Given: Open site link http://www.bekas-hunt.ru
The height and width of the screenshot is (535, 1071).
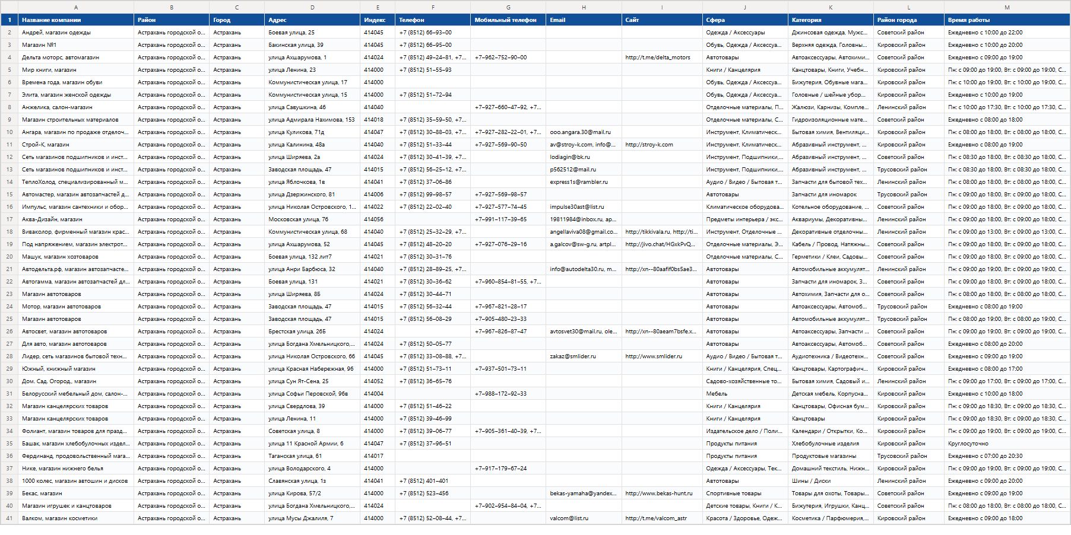Looking at the screenshot, I should pyautogui.click(x=659, y=493).
